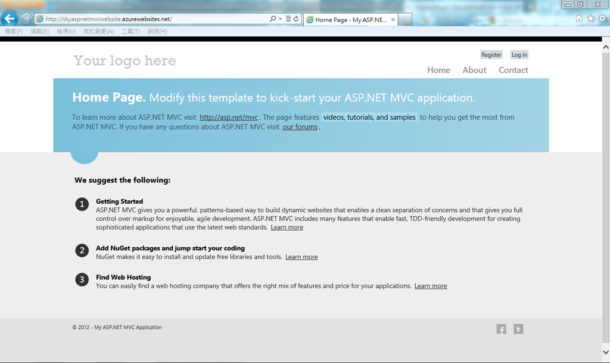Open a new blank tab button
610x363 pixels.
[405, 20]
